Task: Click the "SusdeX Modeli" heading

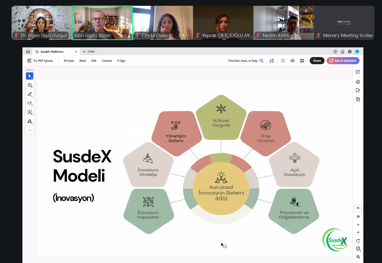Action: click(82, 166)
